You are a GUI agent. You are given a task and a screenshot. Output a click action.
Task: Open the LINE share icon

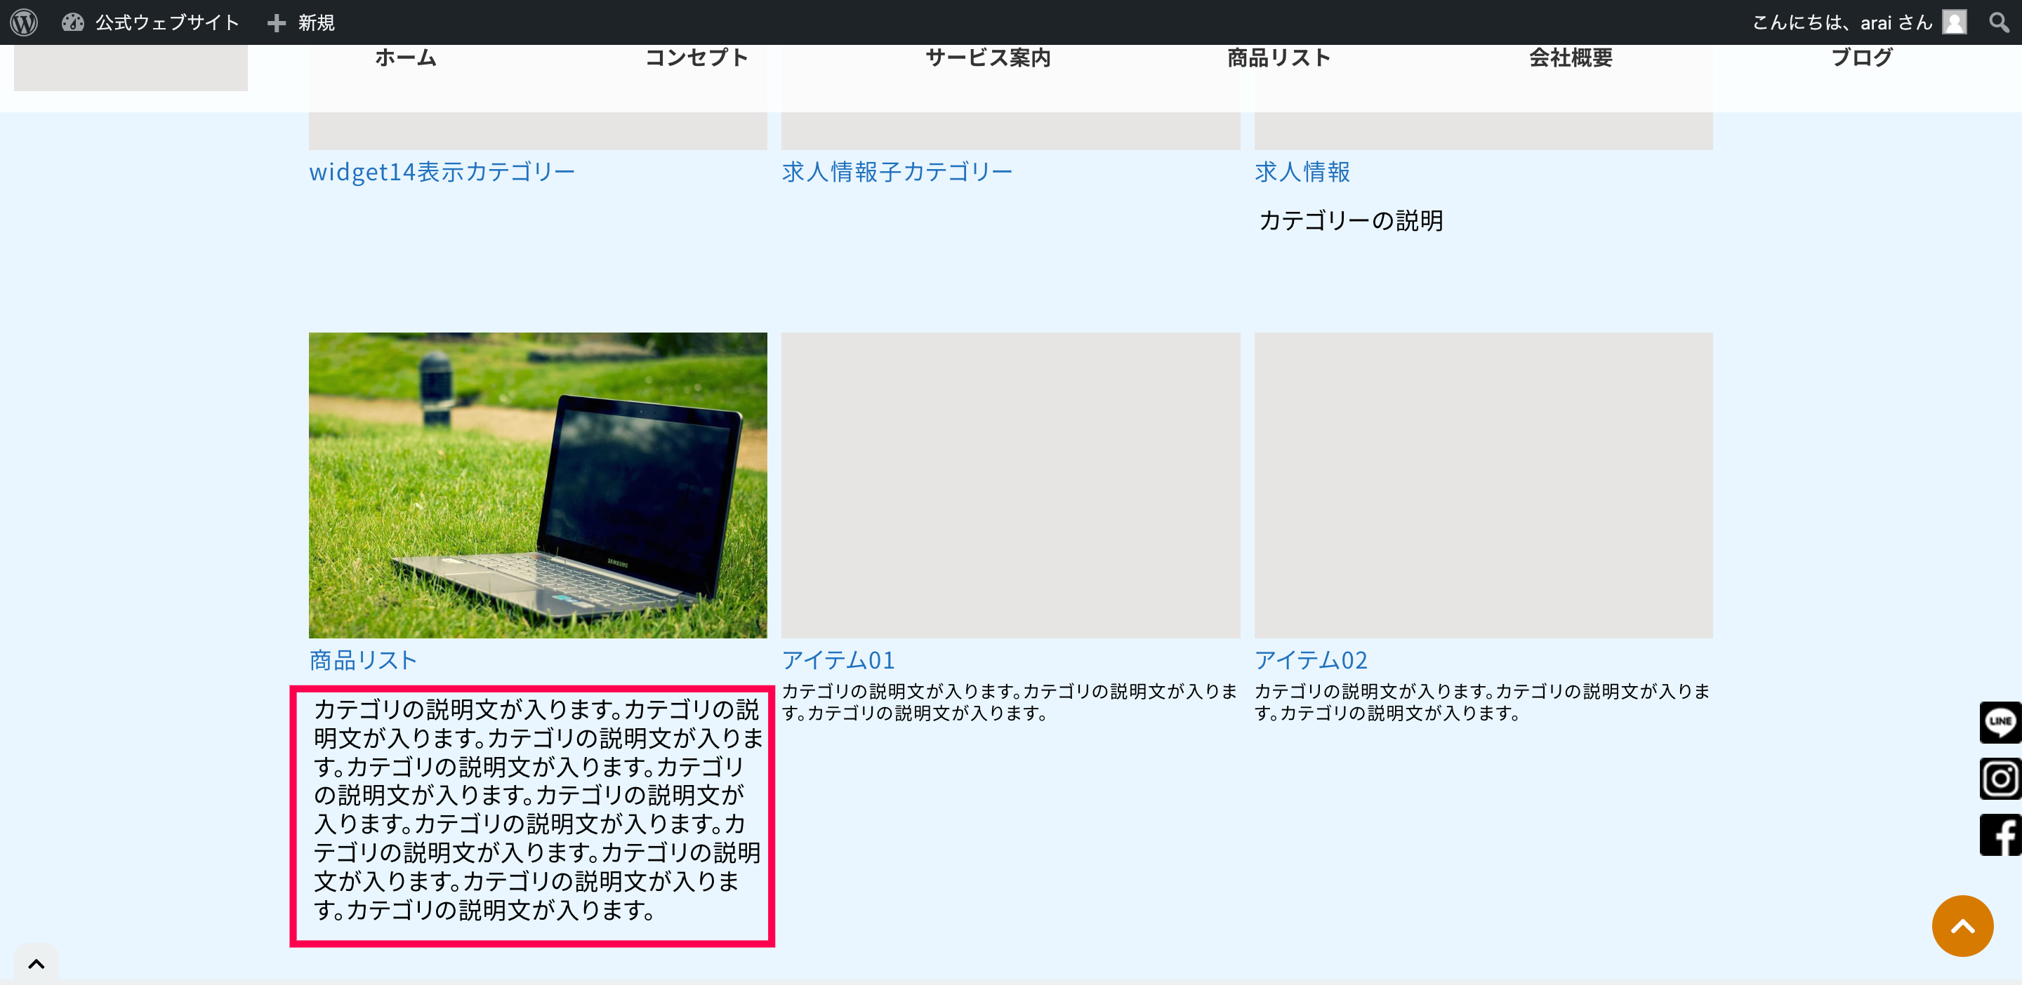coord(2000,721)
